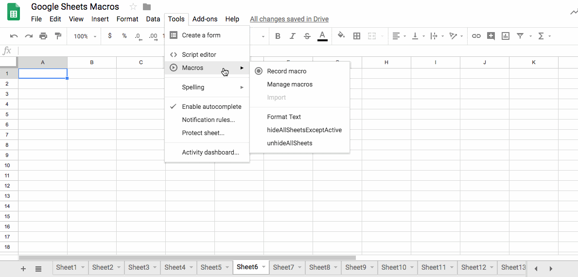Viewport: 578px width, 277px height.
Task: Expand the functions dropdown arrow
Action: [x=550, y=36]
